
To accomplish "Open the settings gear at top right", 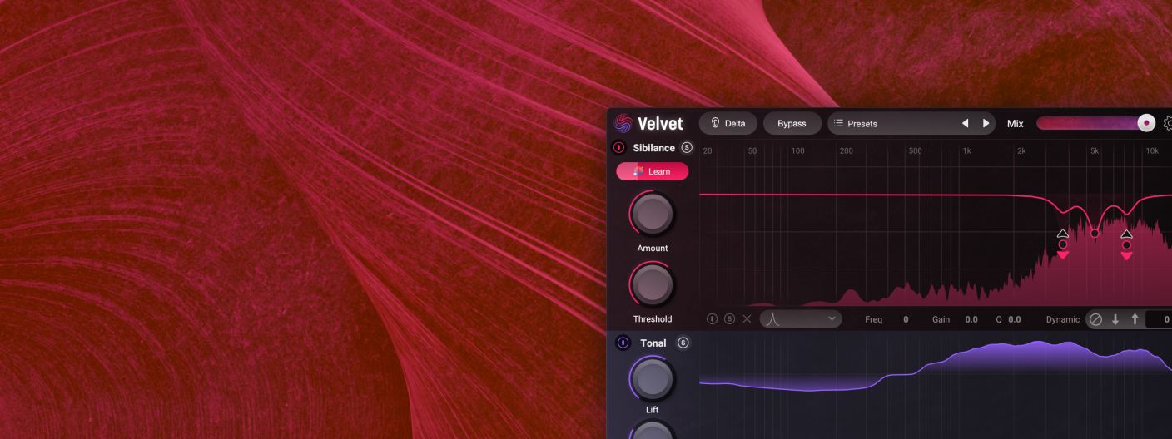I will pyautogui.click(x=1167, y=123).
